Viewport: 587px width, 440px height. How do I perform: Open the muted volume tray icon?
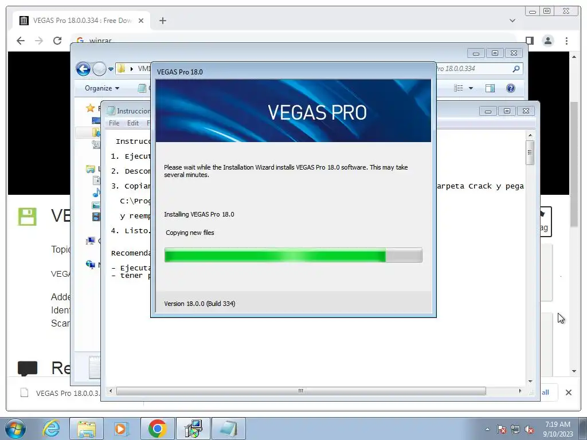coord(529,429)
